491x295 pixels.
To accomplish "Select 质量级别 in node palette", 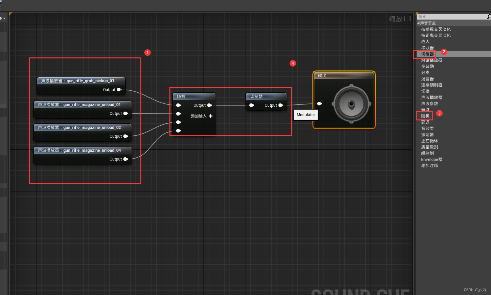I will (430, 147).
